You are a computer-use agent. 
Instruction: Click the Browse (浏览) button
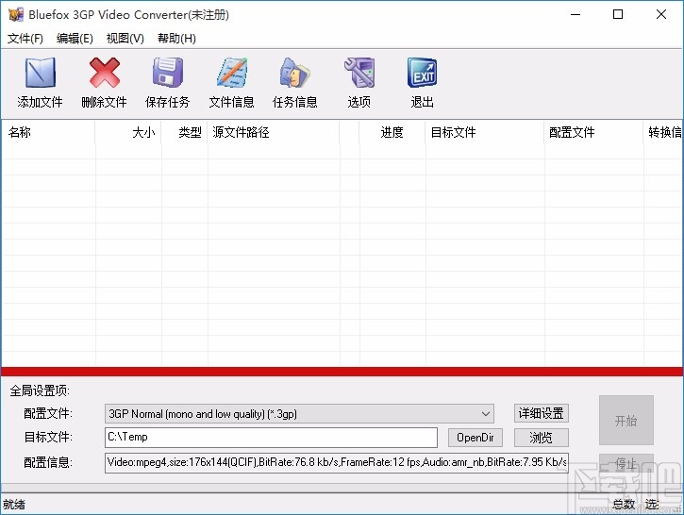pos(541,438)
